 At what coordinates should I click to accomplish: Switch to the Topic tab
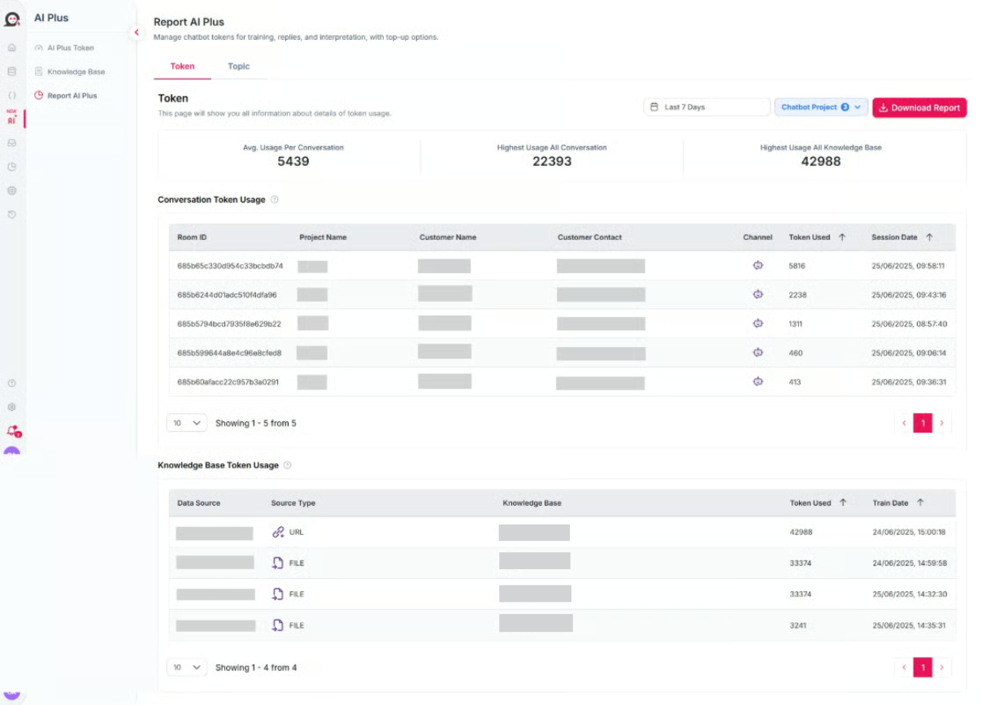click(239, 67)
